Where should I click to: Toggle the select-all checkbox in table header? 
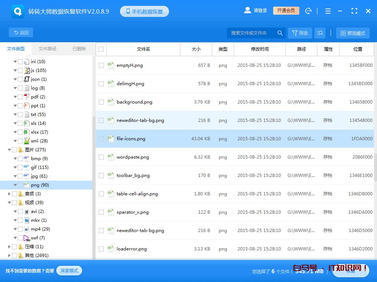101,49
